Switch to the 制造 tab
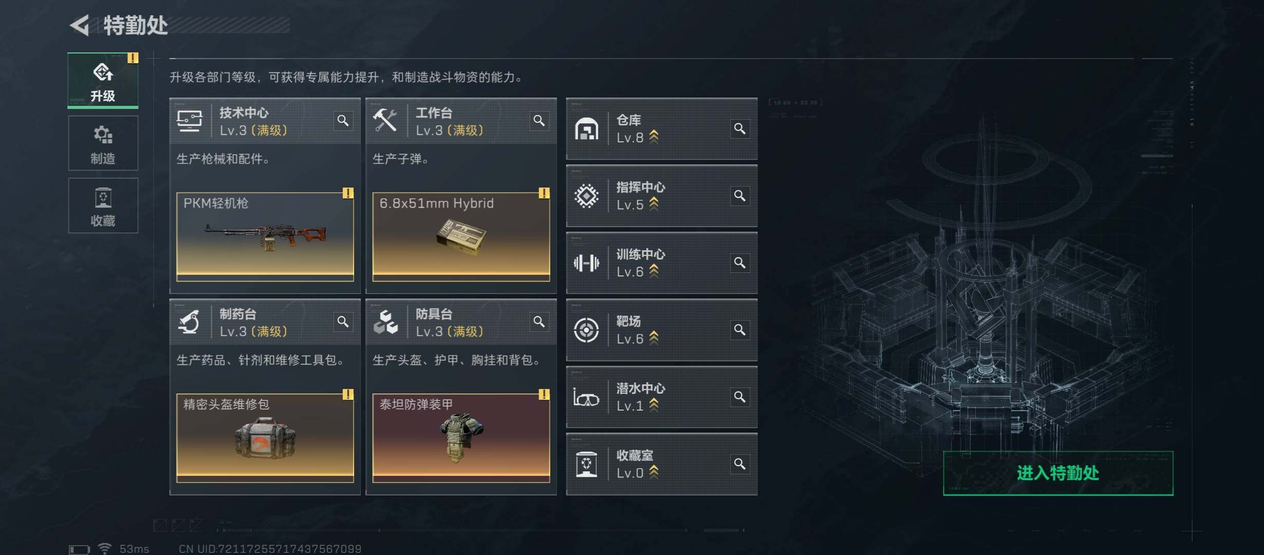The image size is (1264, 555). point(103,143)
